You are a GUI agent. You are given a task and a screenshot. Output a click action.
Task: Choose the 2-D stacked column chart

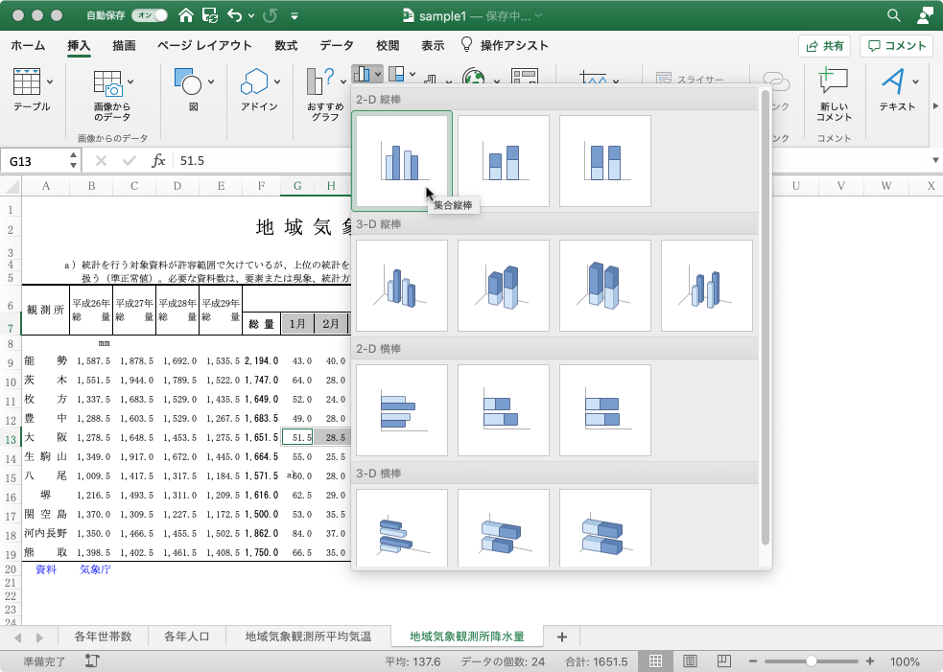(x=504, y=161)
